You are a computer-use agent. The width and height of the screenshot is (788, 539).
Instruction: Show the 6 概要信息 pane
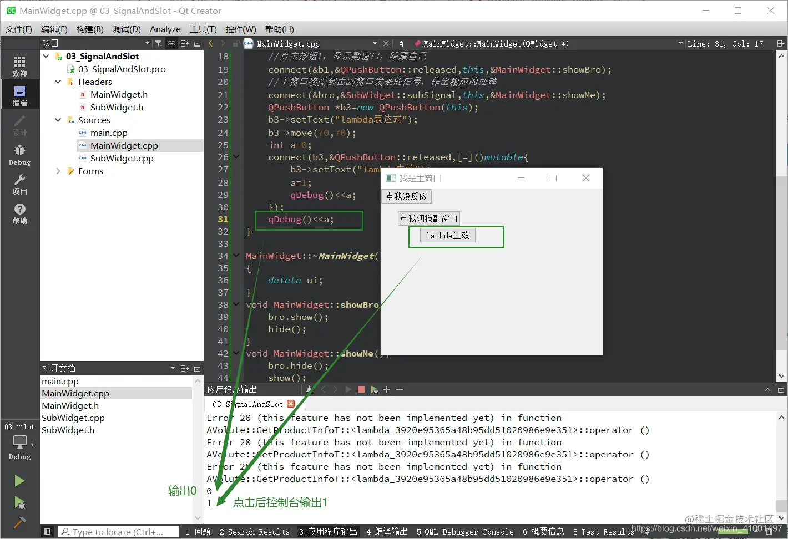pos(543,532)
